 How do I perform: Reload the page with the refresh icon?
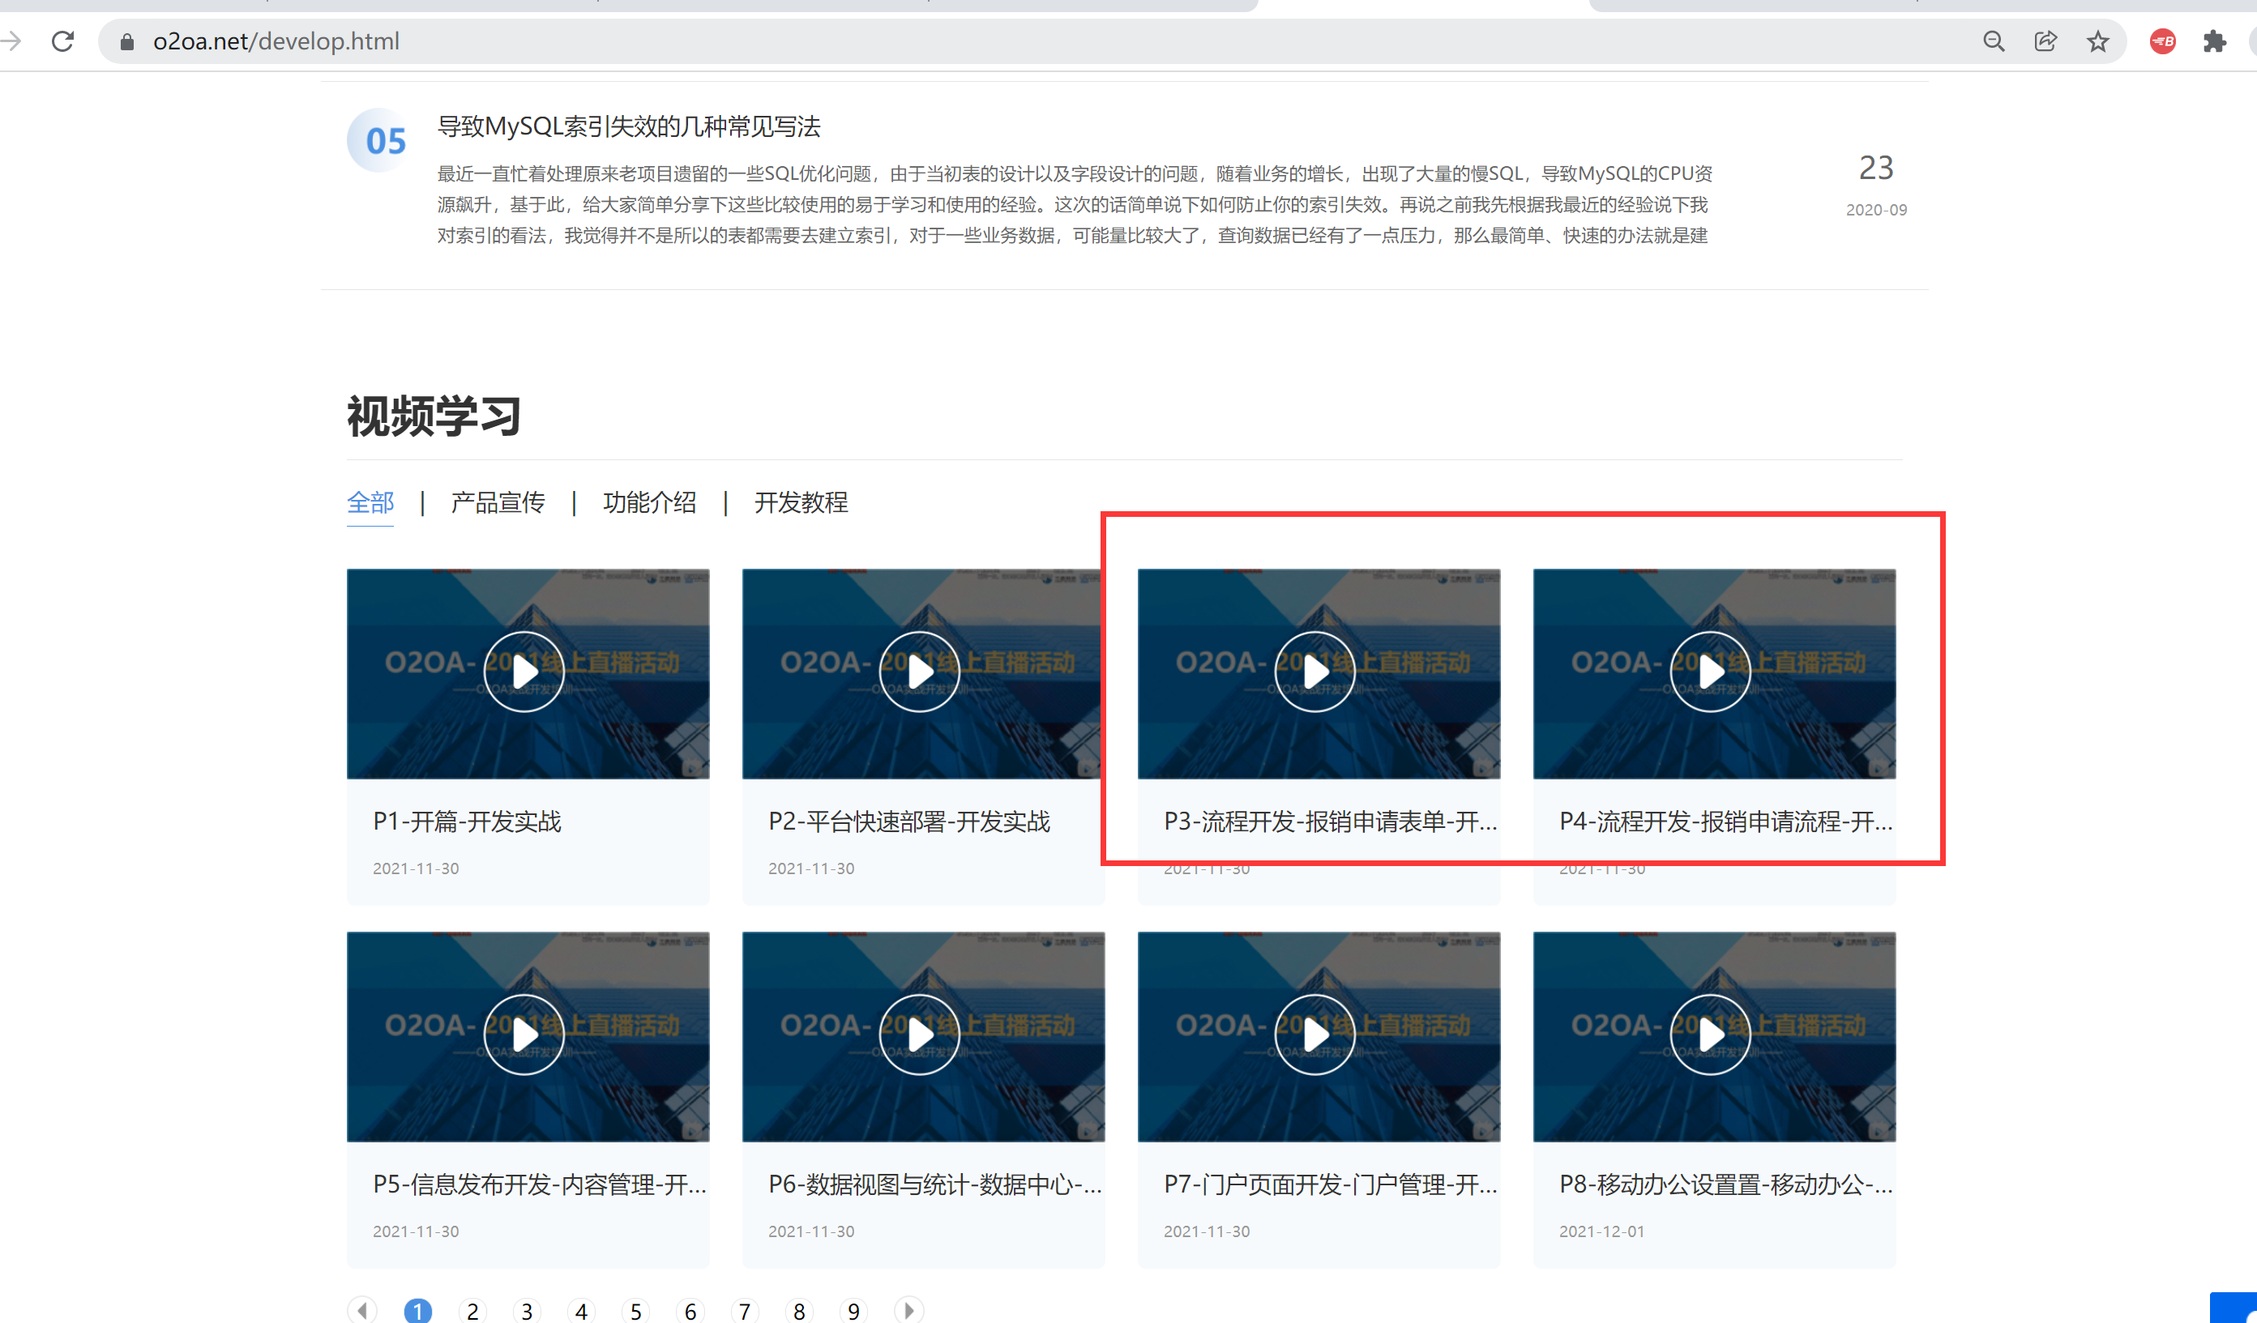coord(62,41)
